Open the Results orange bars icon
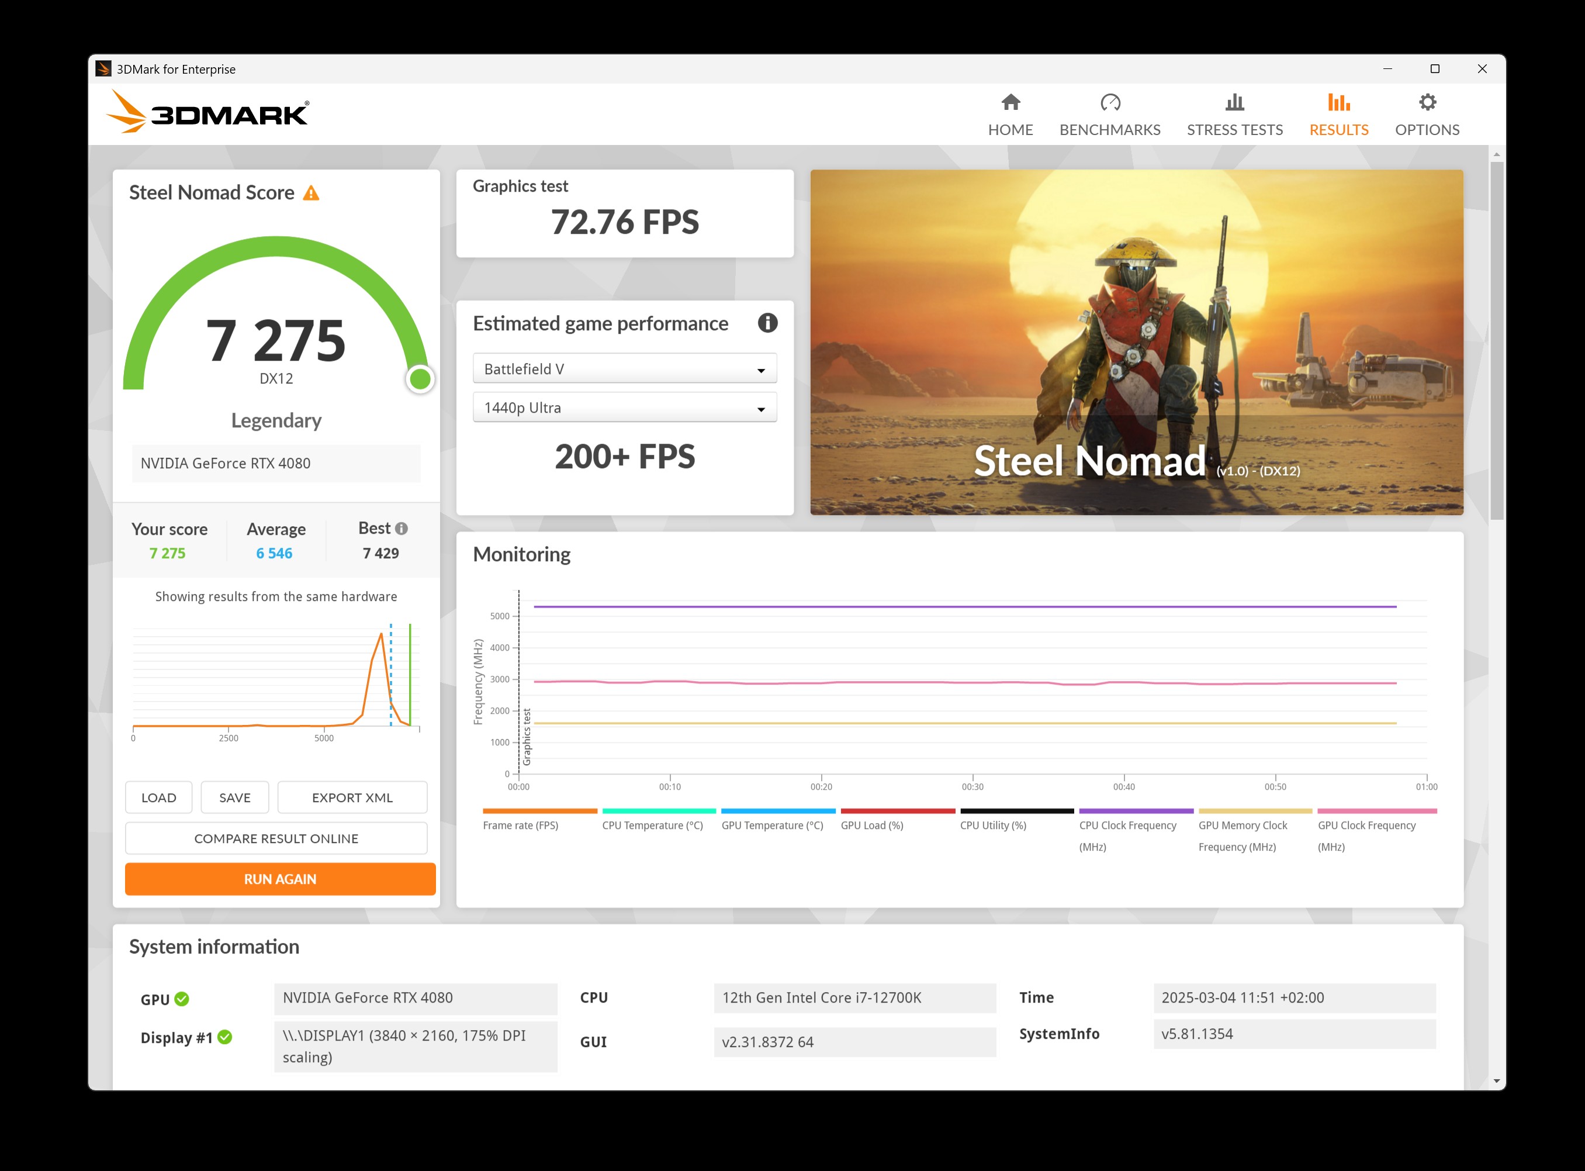 1338,103
